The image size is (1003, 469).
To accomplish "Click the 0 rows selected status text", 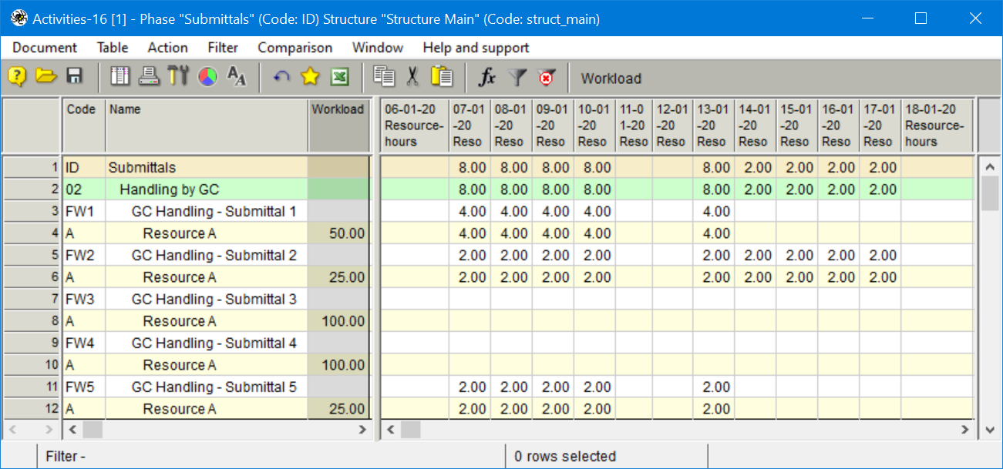I will pyautogui.click(x=565, y=457).
